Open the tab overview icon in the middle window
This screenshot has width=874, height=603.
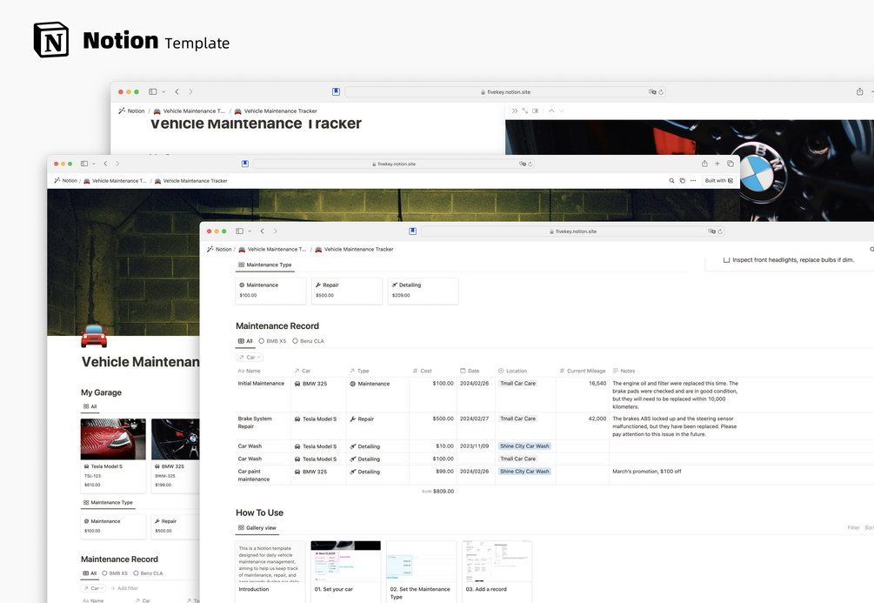pyautogui.click(x=731, y=164)
